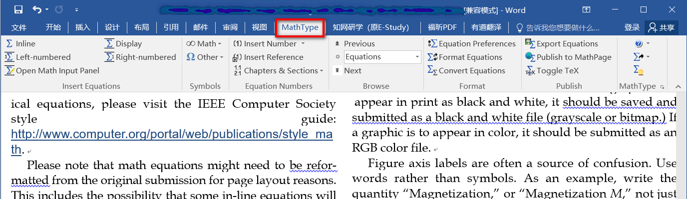Screen dimensions: 687x199
Task: Insert an Inline equation
Action: (20, 44)
